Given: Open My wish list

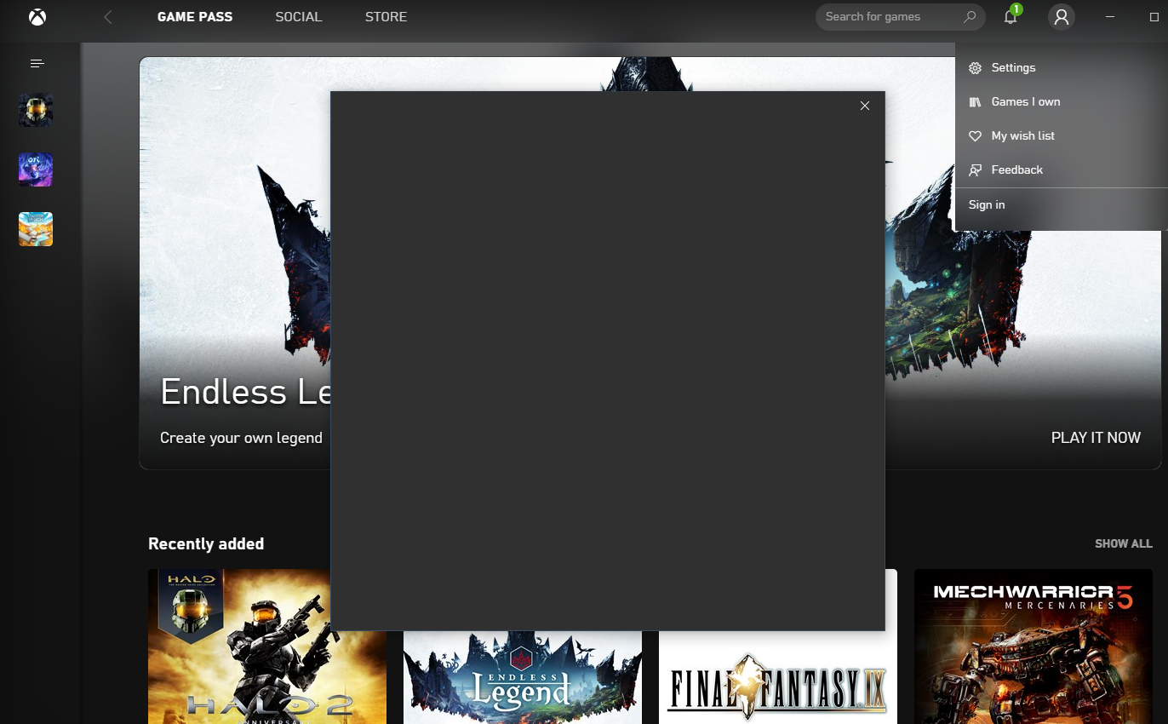Looking at the screenshot, I should point(1022,135).
